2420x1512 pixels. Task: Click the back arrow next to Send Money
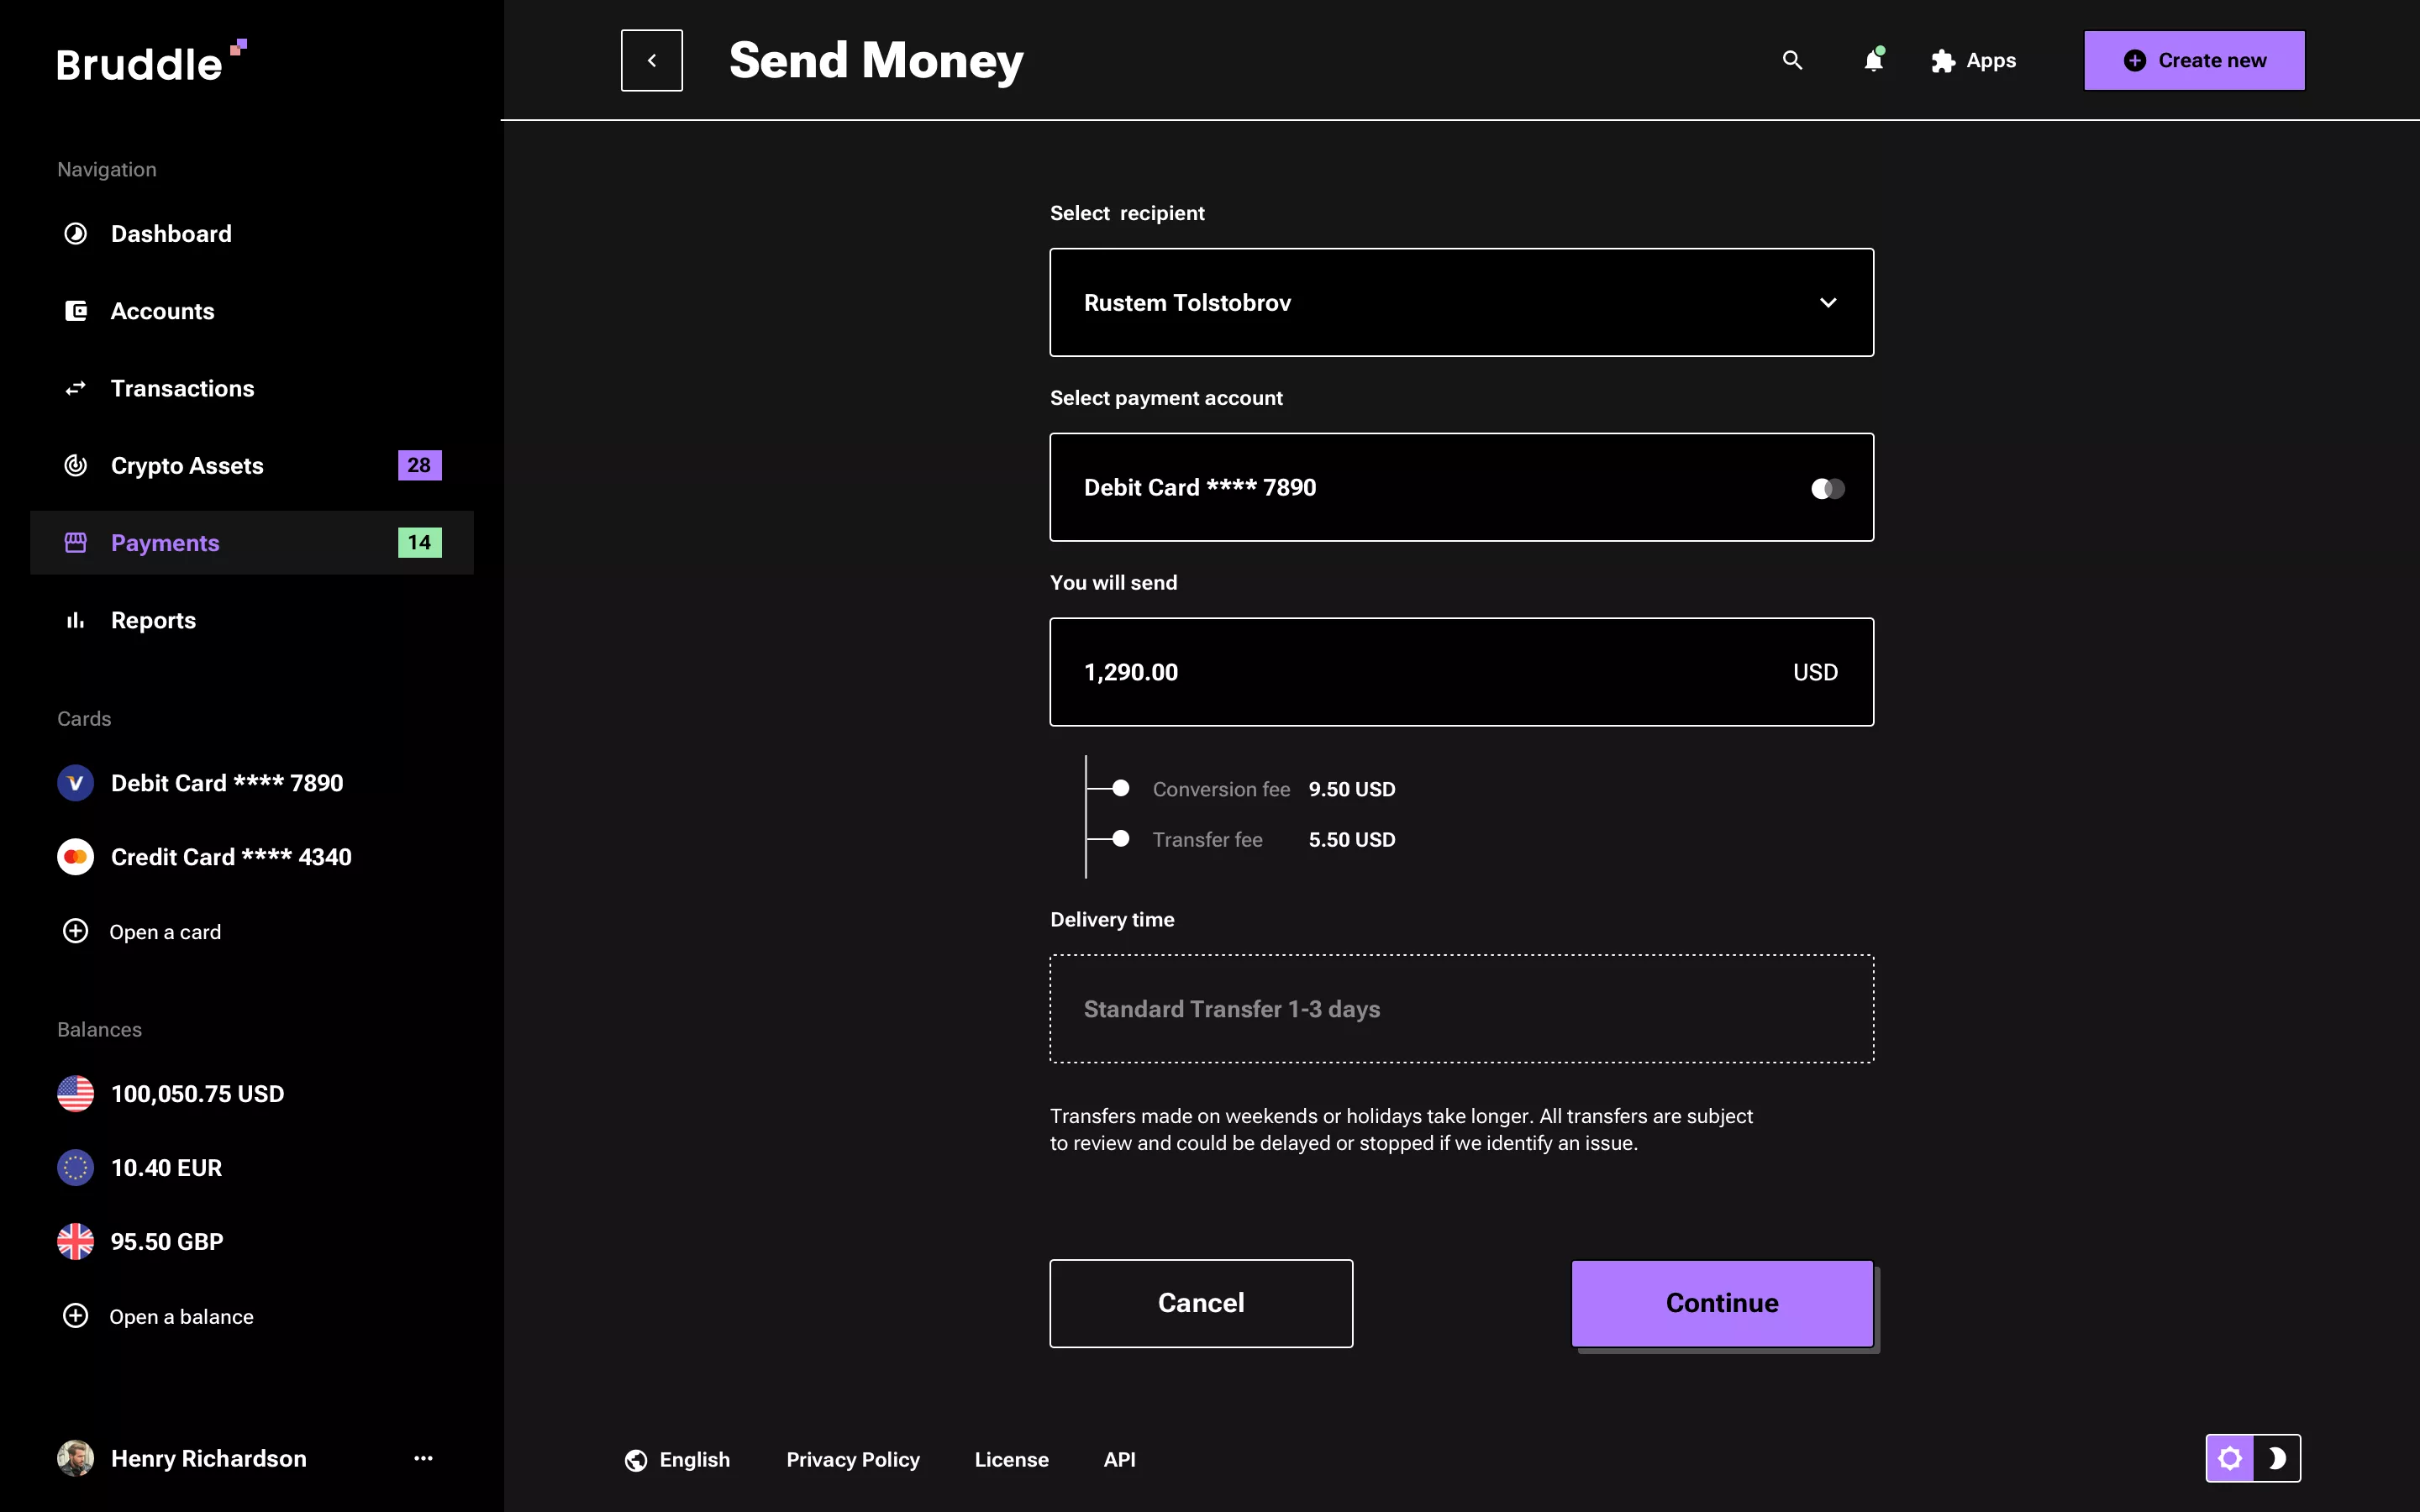[651, 59]
